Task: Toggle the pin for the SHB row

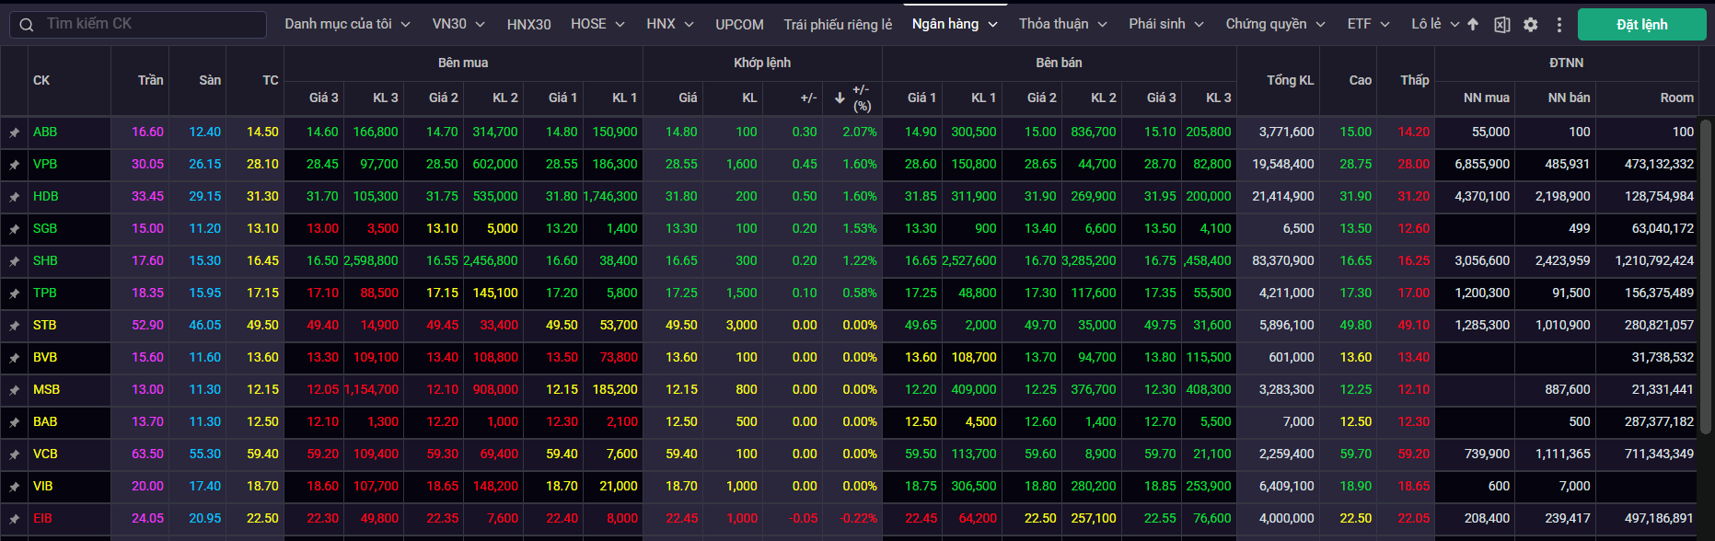Action: 15,261
